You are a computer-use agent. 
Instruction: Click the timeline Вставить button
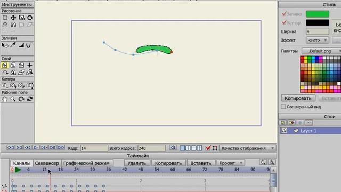tap(201, 163)
